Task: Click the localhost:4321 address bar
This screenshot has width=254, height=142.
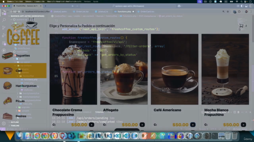Action: click(x=37, y=11)
